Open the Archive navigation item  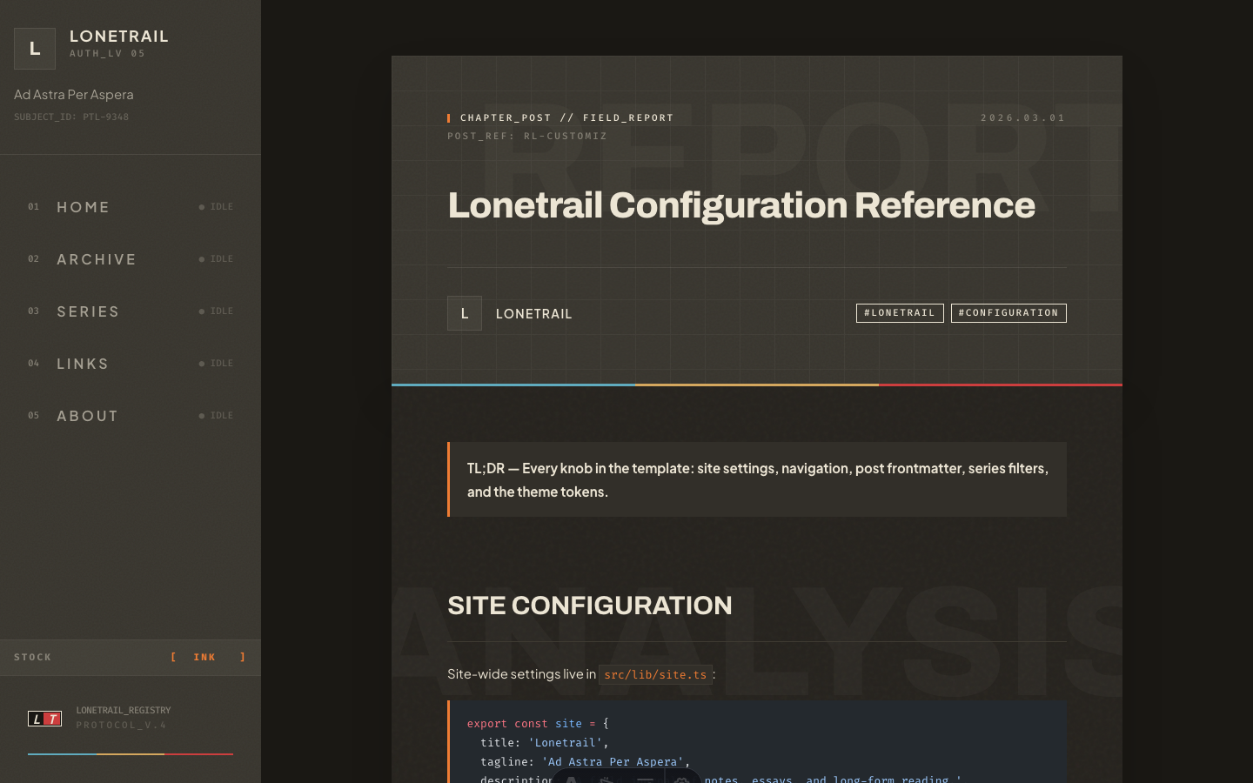pyautogui.click(x=131, y=259)
